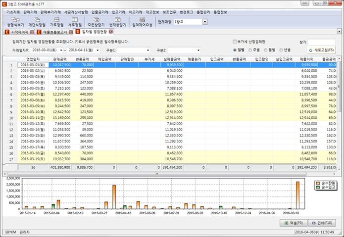Image resolution: width=344 pixels, height=237 pixels.
Task: Close the 일자별 영업현황 tab with its X icon
Action: pos(111,32)
